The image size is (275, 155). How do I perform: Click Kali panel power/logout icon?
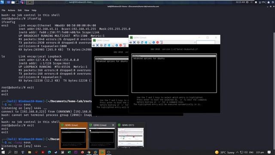pos(273,2)
